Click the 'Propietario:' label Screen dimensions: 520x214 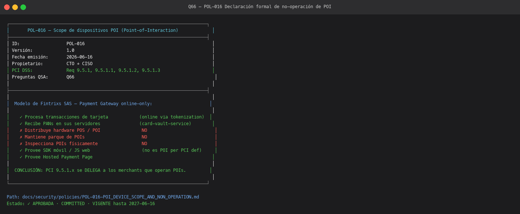point(27,64)
